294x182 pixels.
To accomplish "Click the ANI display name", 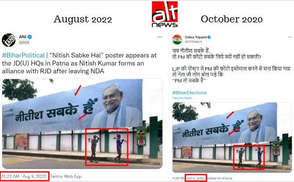I will 22,37.
